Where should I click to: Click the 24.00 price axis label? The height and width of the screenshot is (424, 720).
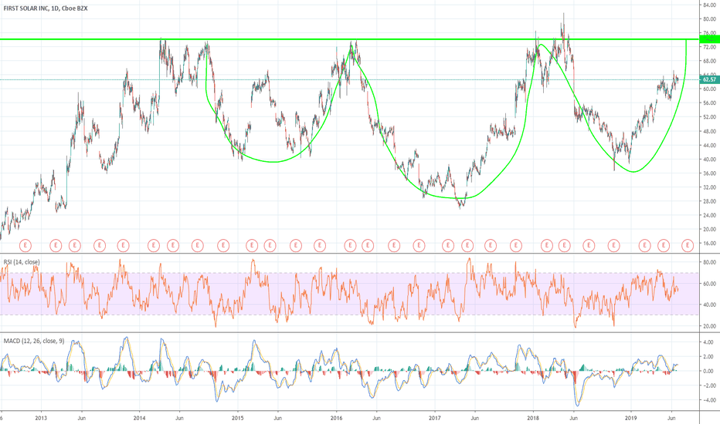point(709,215)
